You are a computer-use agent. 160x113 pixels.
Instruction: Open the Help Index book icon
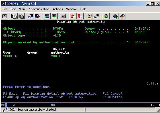(x=122, y=16)
